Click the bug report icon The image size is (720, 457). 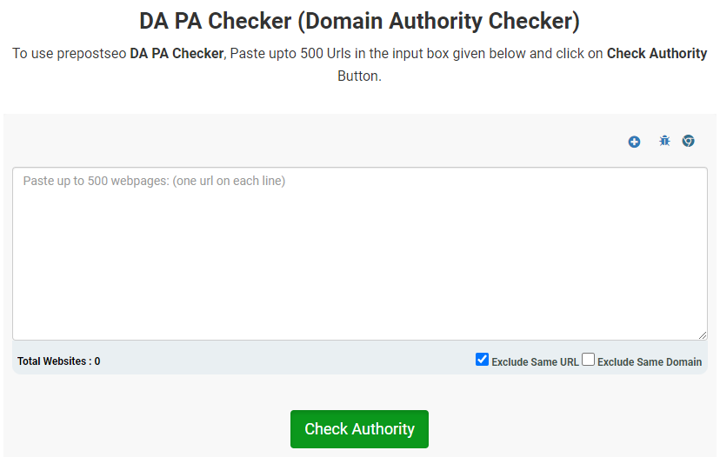pos(664,141)
